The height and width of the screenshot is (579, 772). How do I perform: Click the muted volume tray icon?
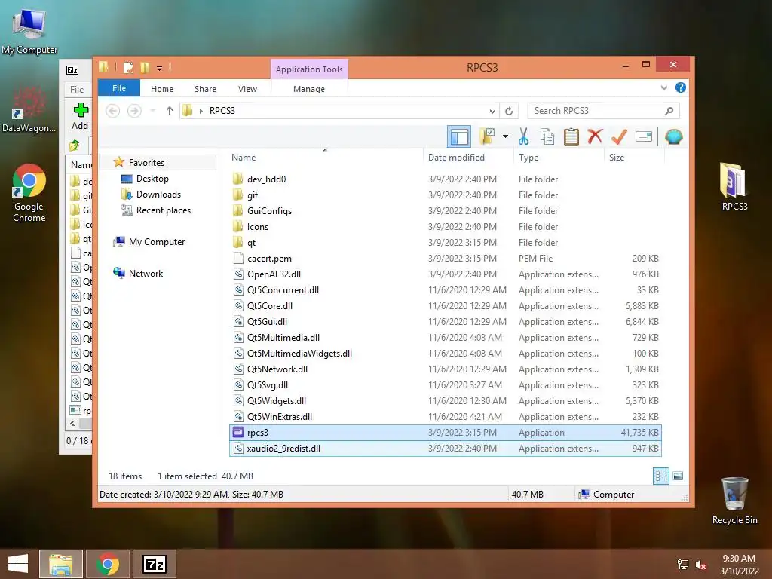point(701,564)
